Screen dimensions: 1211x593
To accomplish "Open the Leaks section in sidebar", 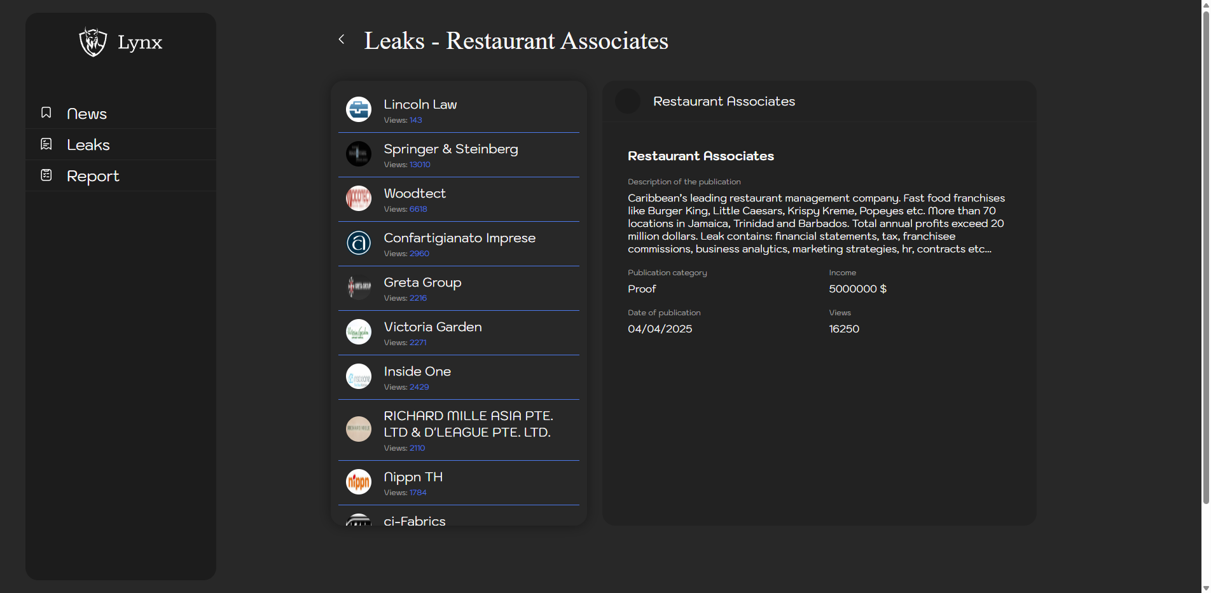I will pos(88,145).
